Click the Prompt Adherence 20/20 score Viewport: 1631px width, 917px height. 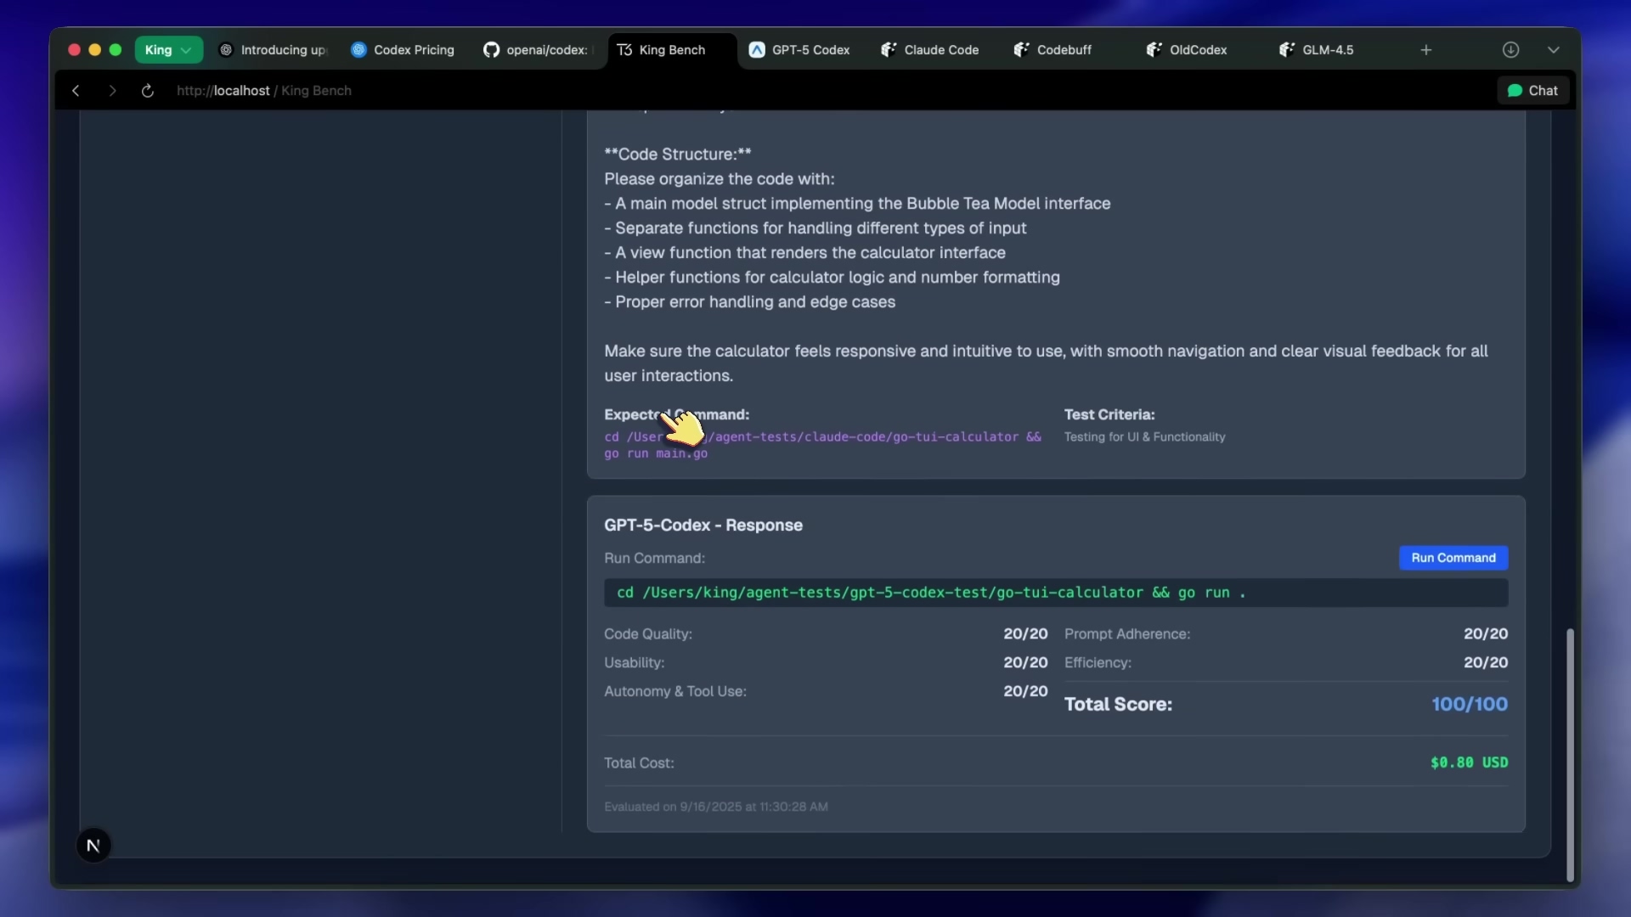(1486, 634)
